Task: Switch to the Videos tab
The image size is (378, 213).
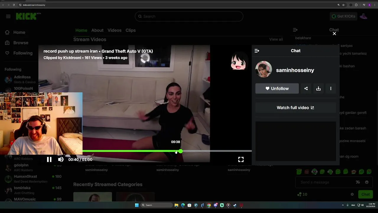Action: click(x=114, y=30)
